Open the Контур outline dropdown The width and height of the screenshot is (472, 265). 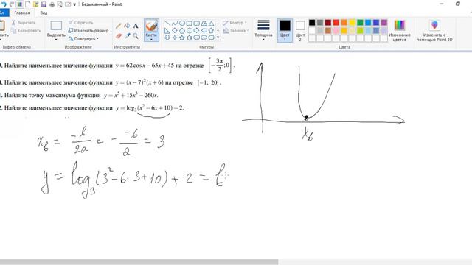(x=235, y=23)
